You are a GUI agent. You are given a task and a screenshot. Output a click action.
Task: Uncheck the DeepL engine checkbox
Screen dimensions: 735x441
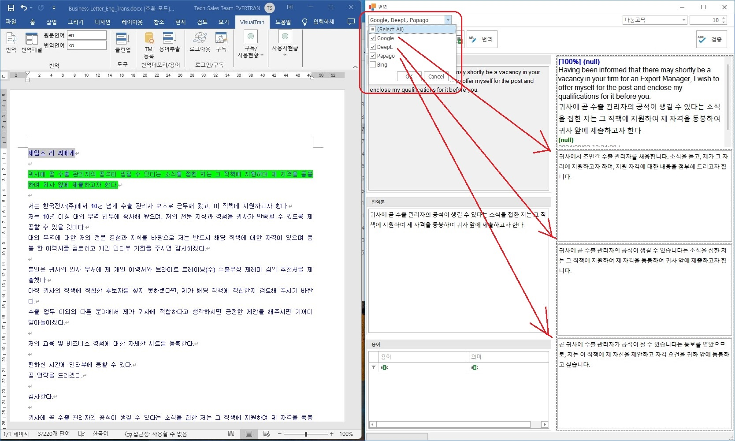(x=372, y=47)
